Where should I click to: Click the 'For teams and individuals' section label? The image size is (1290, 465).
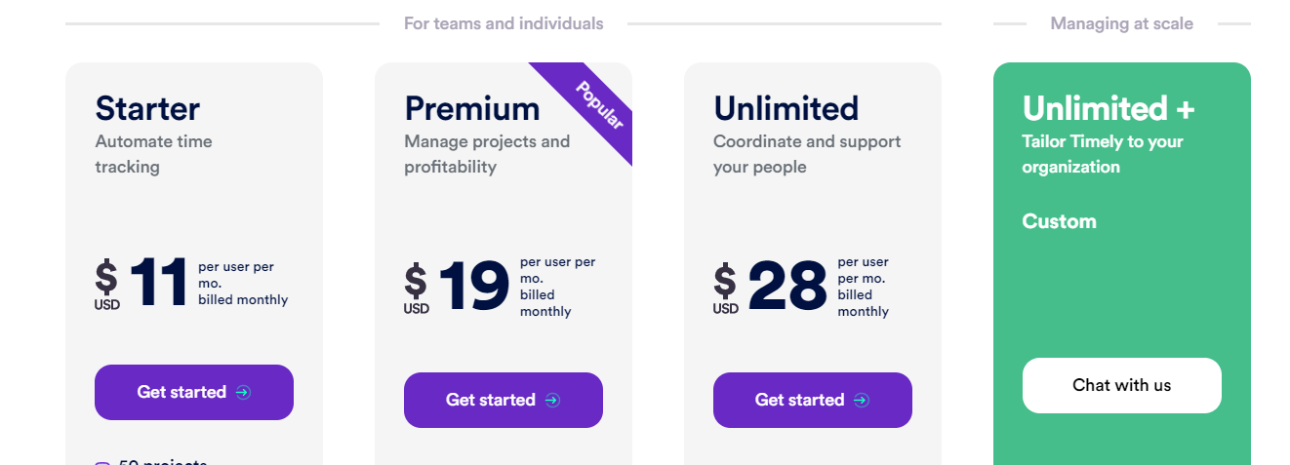504,23
